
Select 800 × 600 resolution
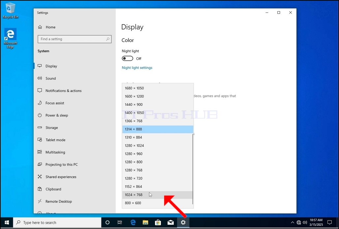(157, 203)
